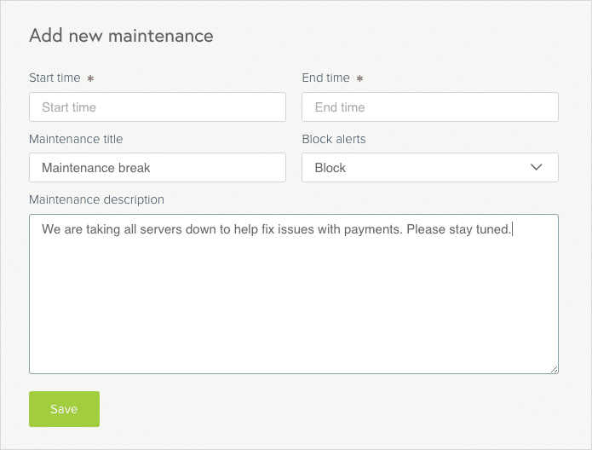Click the Block alerts label

click(334, 139)
